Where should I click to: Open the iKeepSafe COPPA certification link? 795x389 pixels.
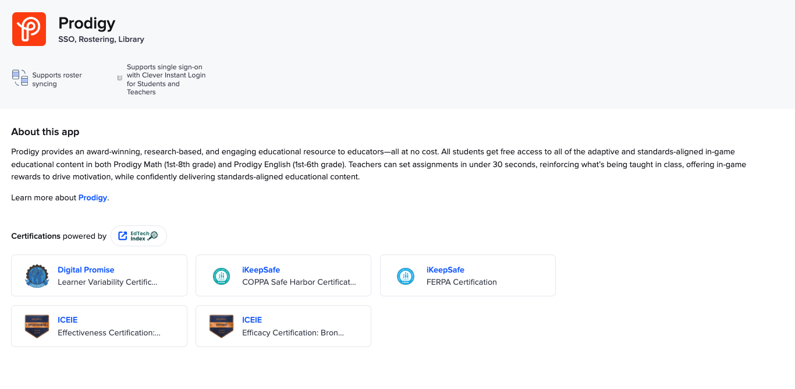pos(260,270)
